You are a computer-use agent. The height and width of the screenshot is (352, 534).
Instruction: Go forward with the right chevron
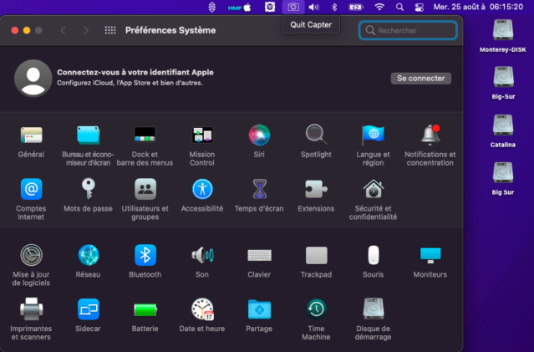click(x=86, y=30)
